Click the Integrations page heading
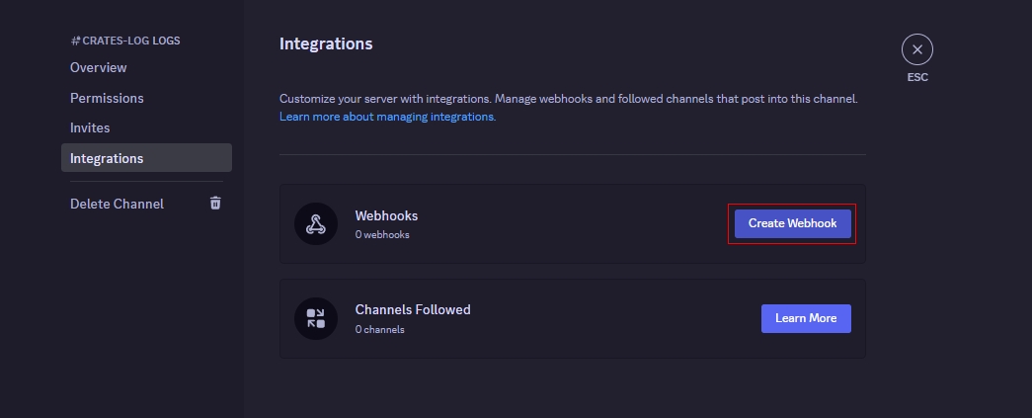This screenshot has height=418, width=1032. (326, 44)
